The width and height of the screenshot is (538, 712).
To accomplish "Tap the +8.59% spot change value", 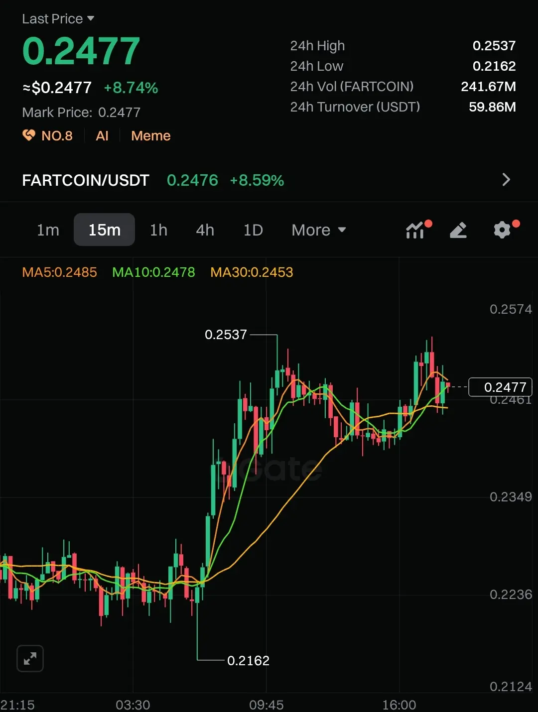I will [x=257, y=180].
